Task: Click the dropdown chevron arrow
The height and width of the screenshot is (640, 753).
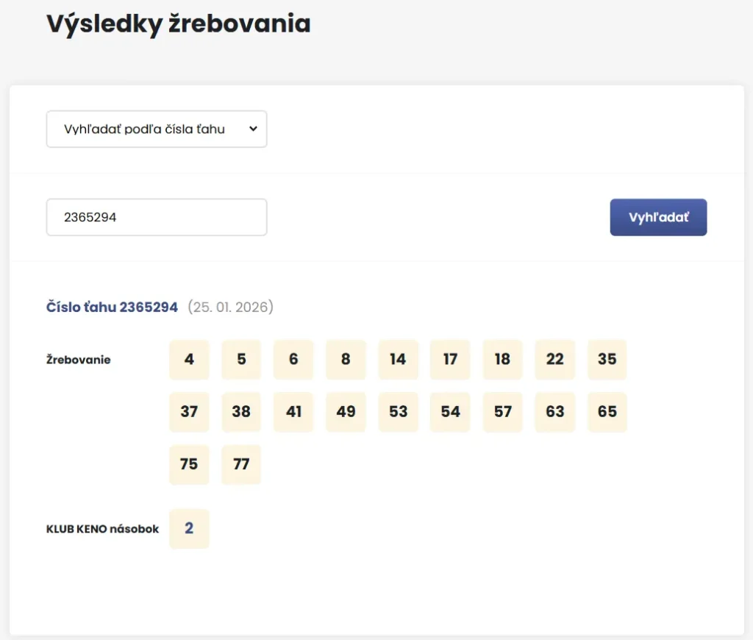Action: (253, 129)
